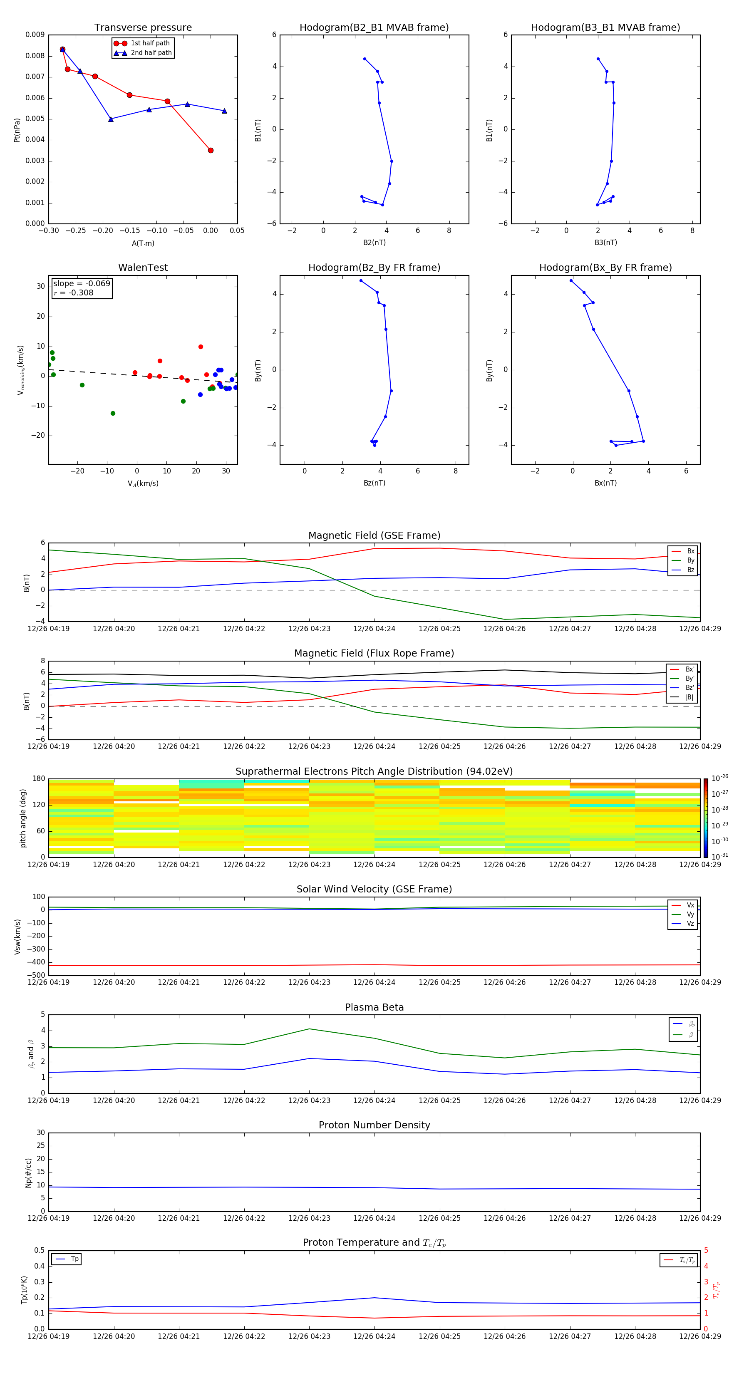Click the 'Solar Wind Velocity (GSE Frame)' title
The width and height of the screenshot is (749, 1373).
[x=374, y=889]
